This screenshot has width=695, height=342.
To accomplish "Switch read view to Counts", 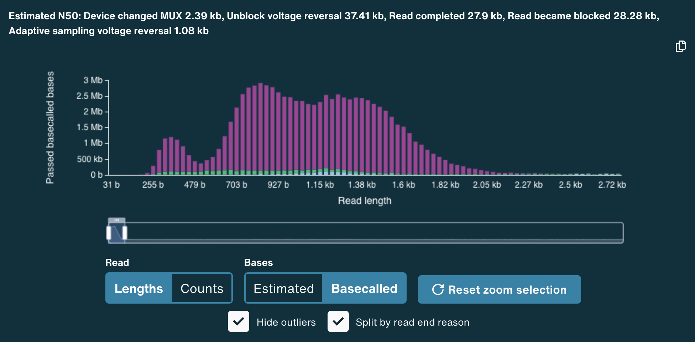I will coord(202,288).
